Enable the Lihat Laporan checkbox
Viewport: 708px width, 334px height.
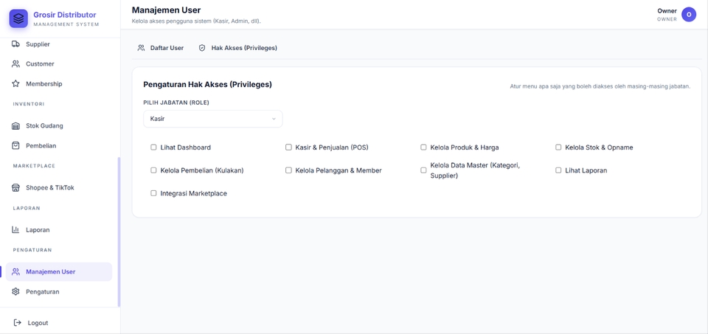(x=558, y=170)
